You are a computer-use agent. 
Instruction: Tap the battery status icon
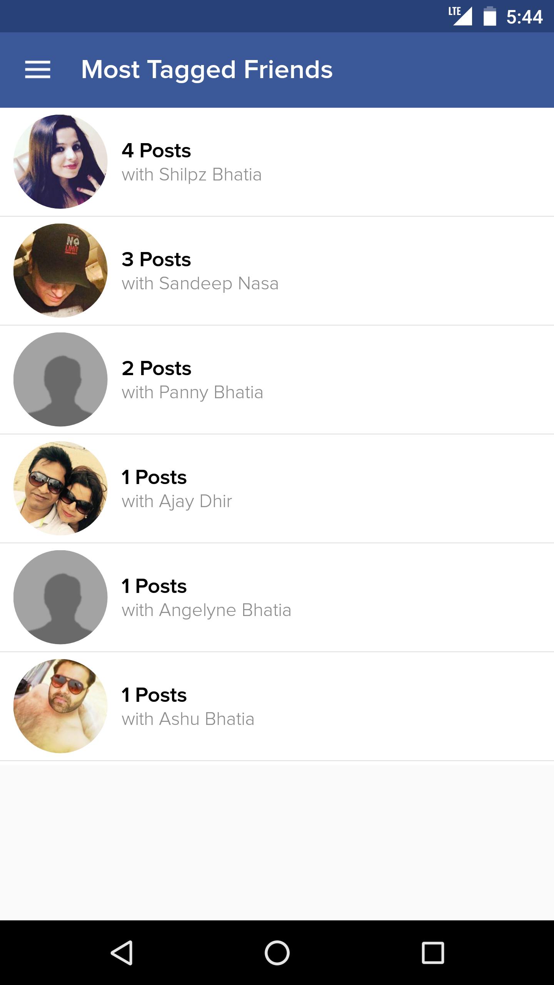pos(490,16)
